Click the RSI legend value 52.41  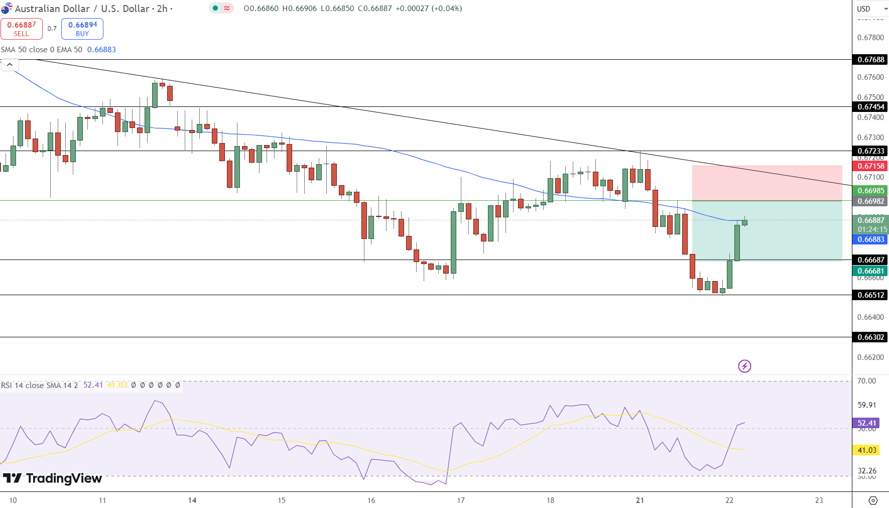click(x=93, y=385)
